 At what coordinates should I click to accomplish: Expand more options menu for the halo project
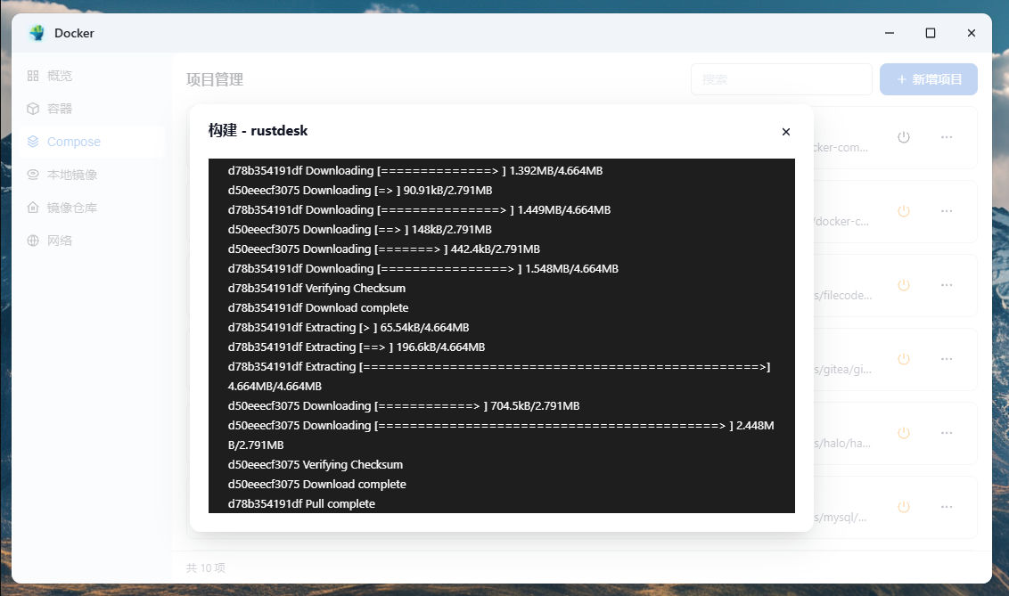pyautogui.click(x=947, y=433)
